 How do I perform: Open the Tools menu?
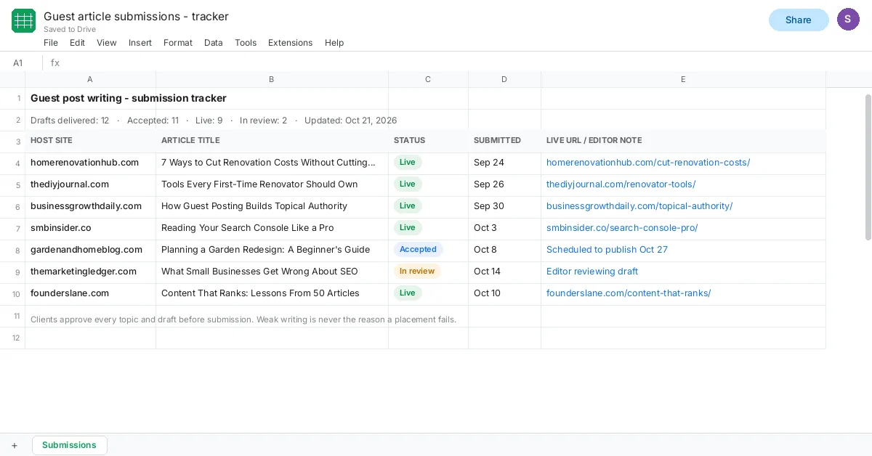(x=246, y=43)
